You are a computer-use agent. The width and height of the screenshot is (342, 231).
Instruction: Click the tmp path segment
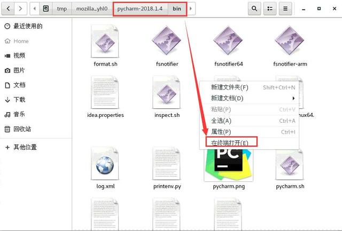62,9
